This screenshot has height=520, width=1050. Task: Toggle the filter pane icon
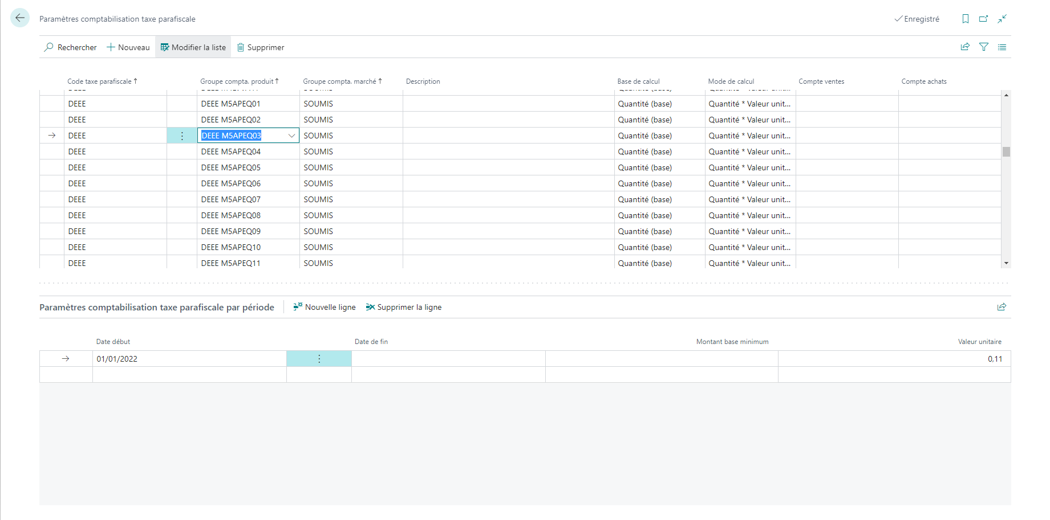984,47
